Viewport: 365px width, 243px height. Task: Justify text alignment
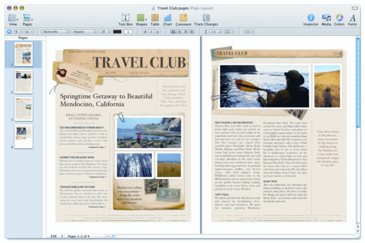(x=192, y=32)
